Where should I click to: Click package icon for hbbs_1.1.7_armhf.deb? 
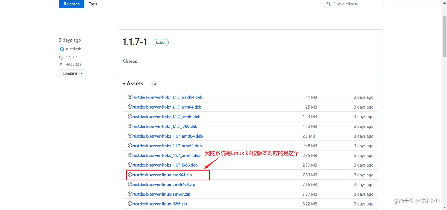[x=130, y=155]
